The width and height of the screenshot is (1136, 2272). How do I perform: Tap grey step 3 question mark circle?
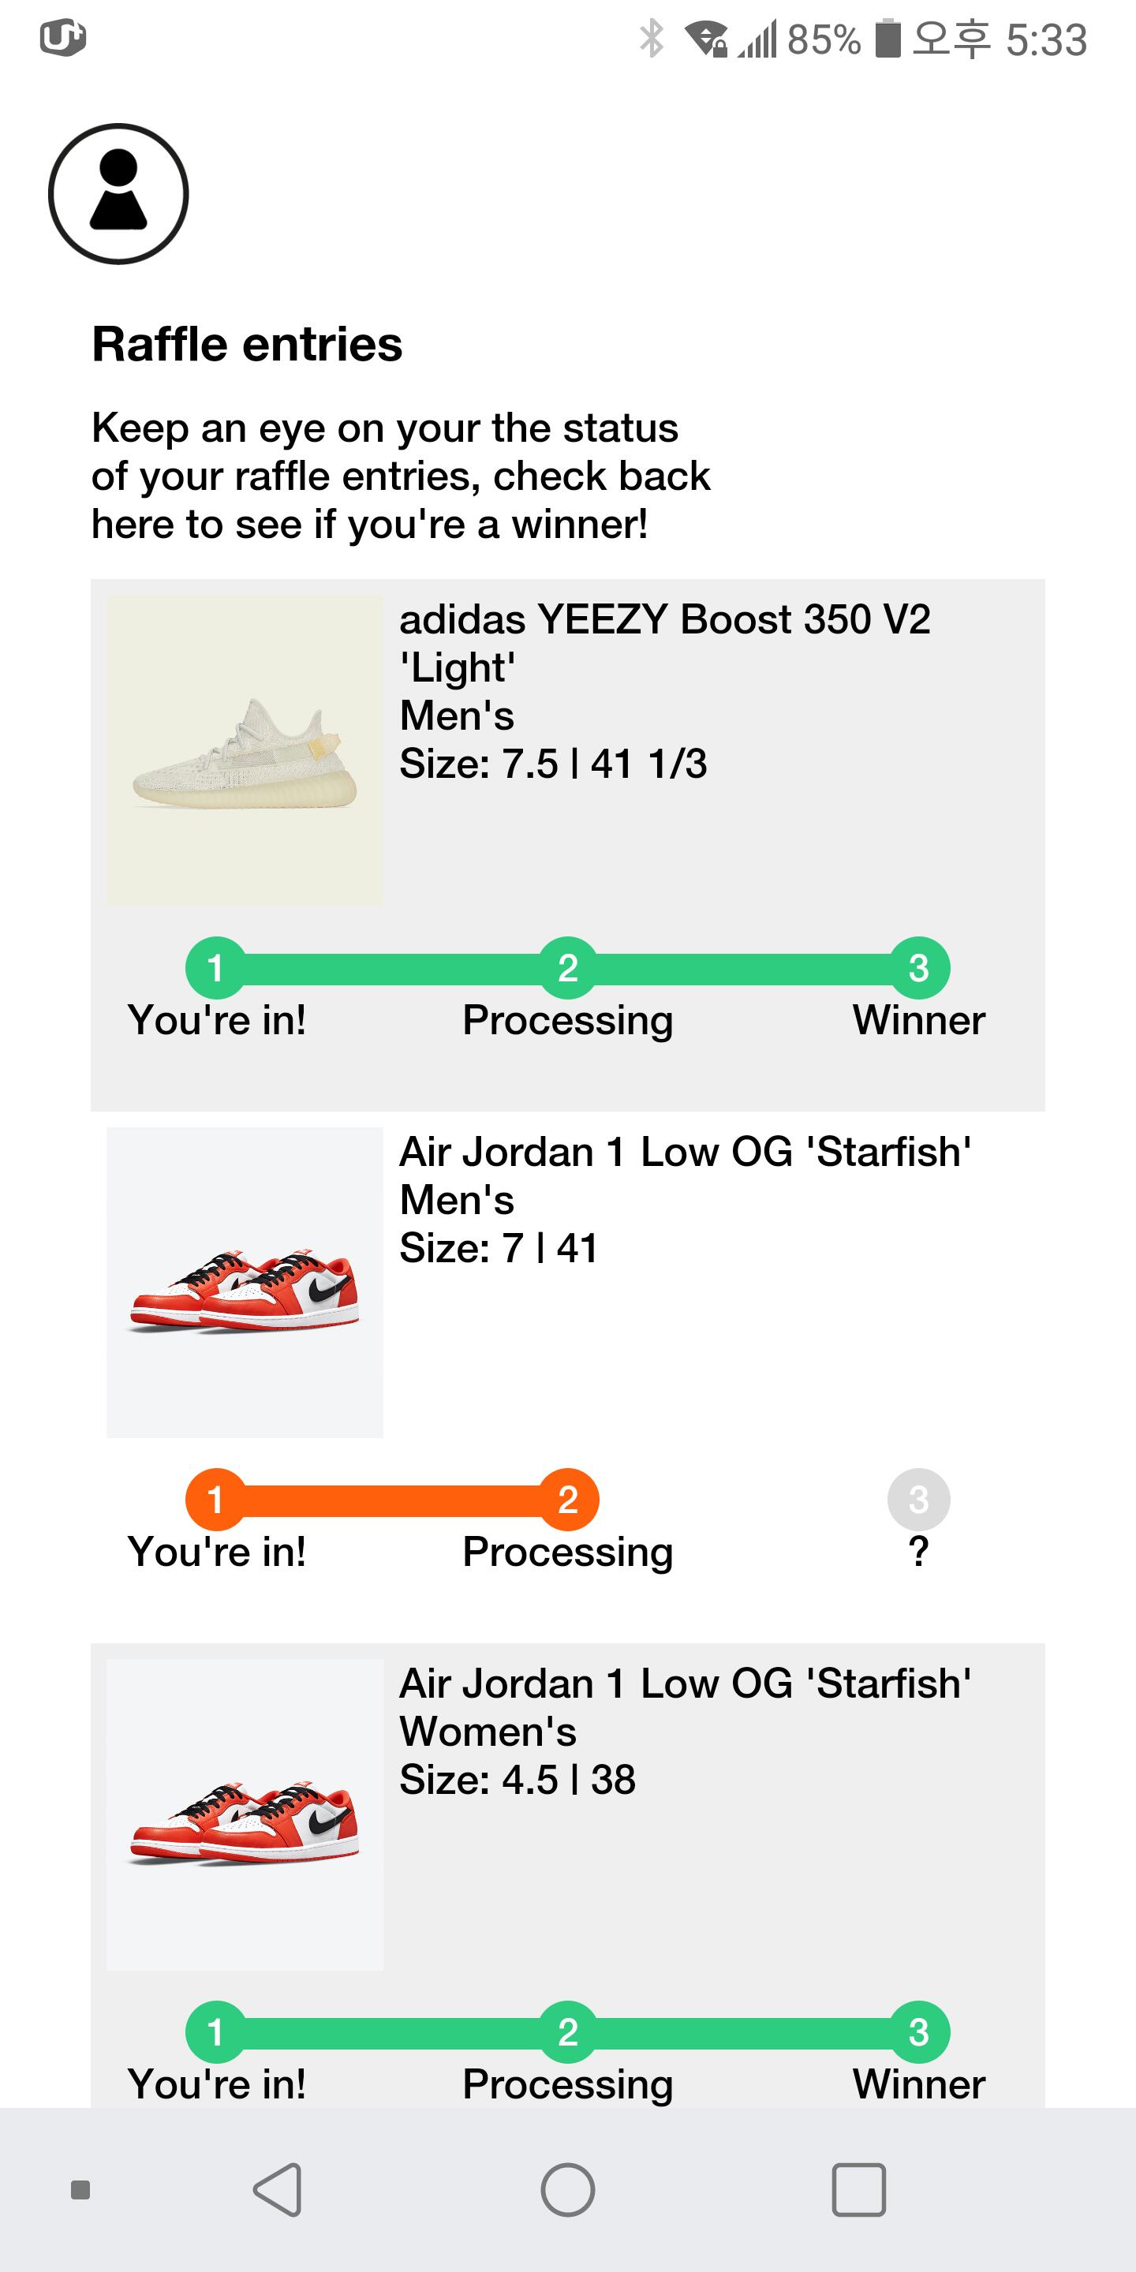(x=918, y=1500)
